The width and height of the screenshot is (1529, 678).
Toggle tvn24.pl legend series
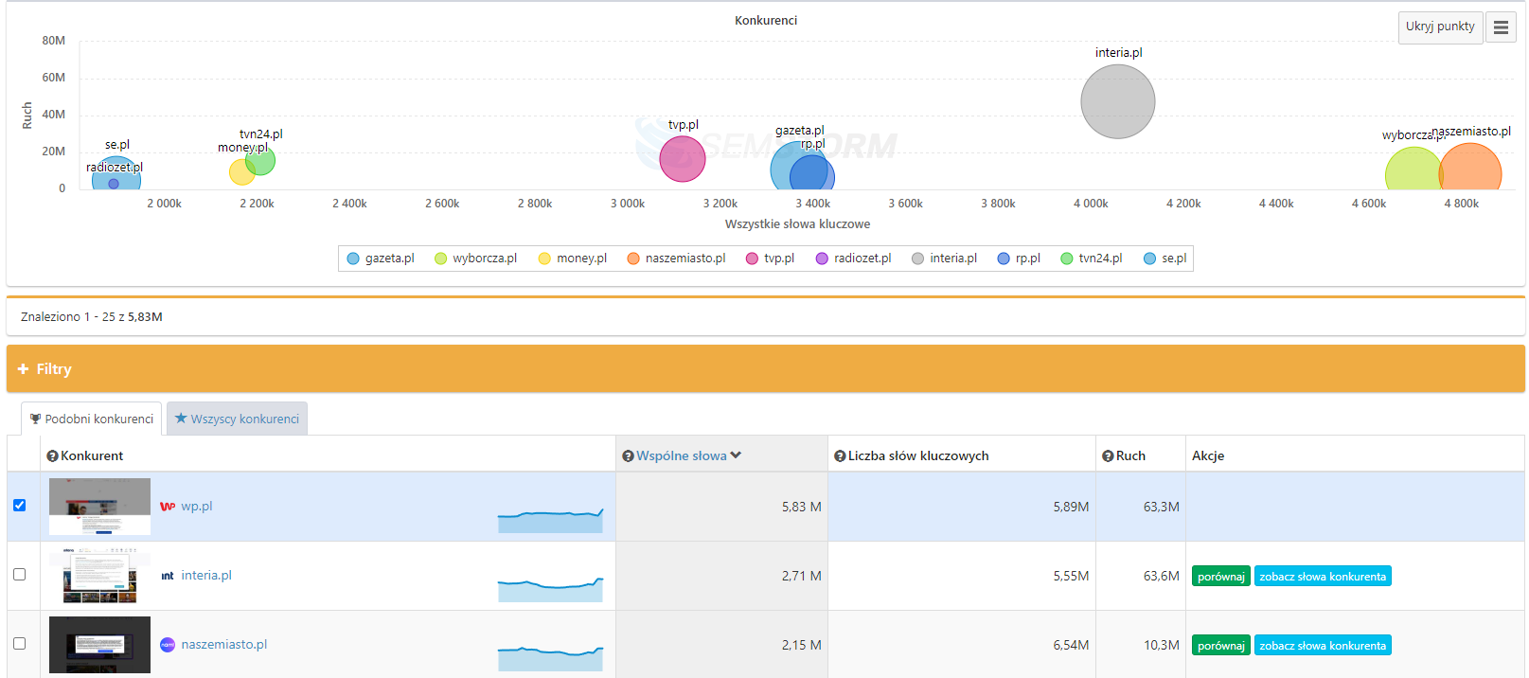click(1092, 259)
